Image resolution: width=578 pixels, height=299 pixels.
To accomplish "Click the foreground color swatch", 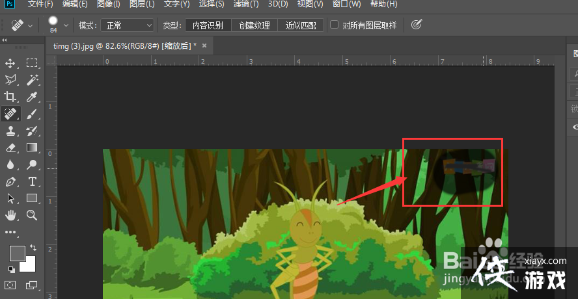I will click(17, 253).
